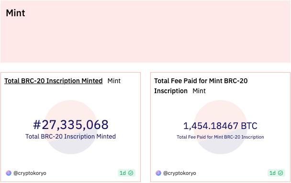Click green check status icon in right card
Image resolution: width=291 pixels, height=183 pixels.
coord(280,173)
